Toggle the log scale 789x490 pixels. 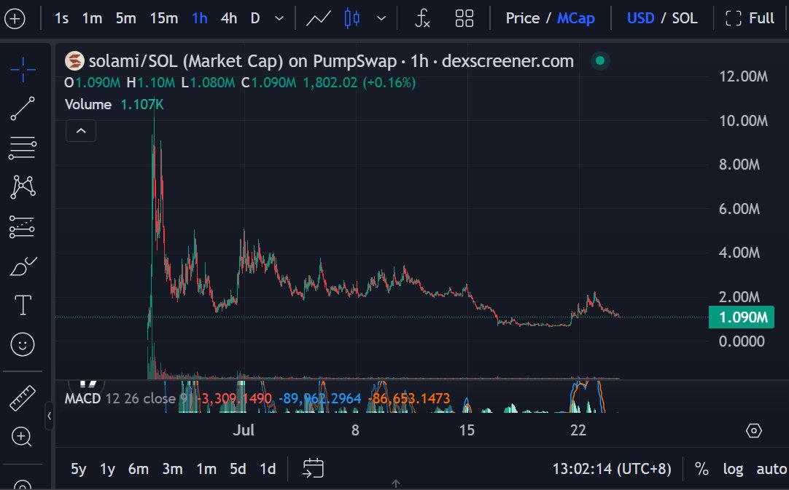(733, 469)
